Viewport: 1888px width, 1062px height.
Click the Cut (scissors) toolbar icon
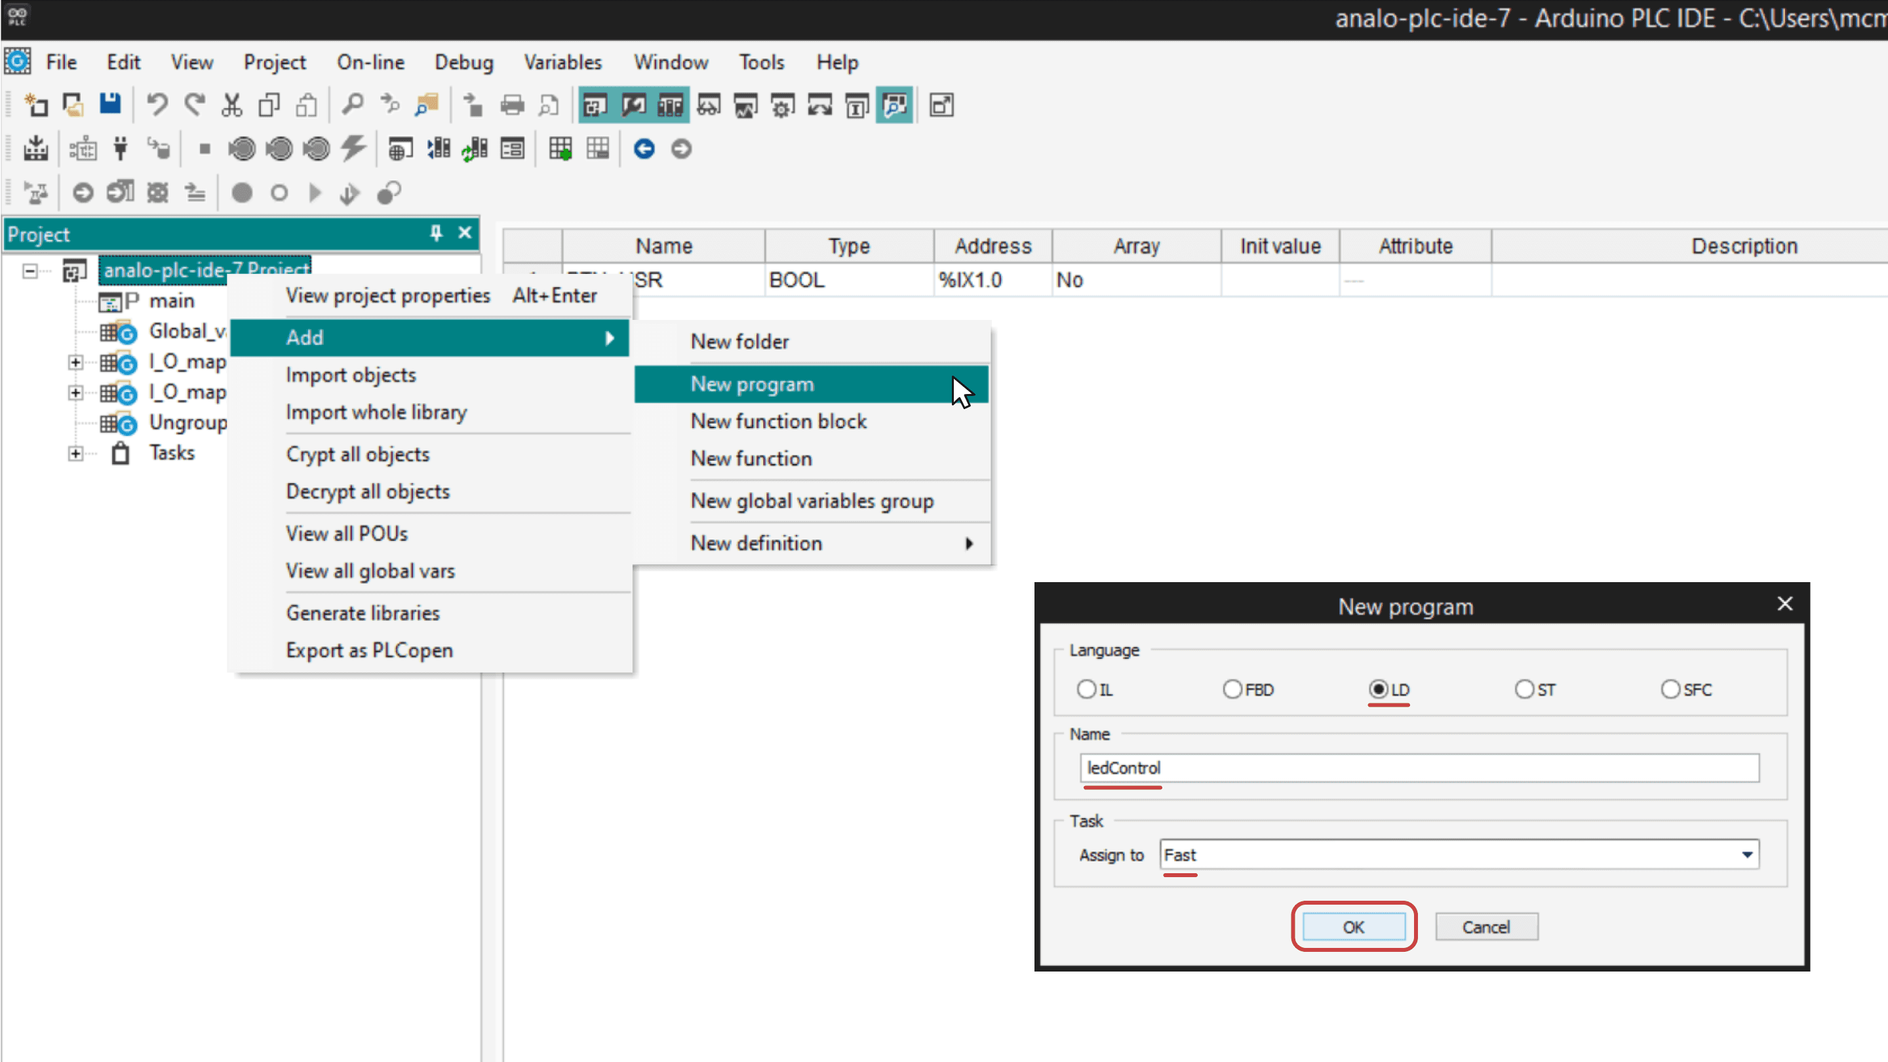point(231,104)
